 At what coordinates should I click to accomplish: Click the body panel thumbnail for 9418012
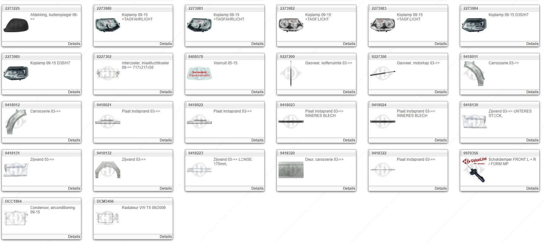pos(16,122)
